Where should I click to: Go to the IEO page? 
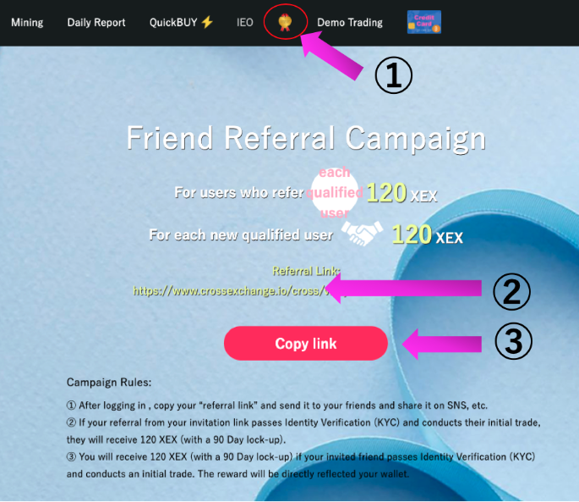tap(245, 23)
